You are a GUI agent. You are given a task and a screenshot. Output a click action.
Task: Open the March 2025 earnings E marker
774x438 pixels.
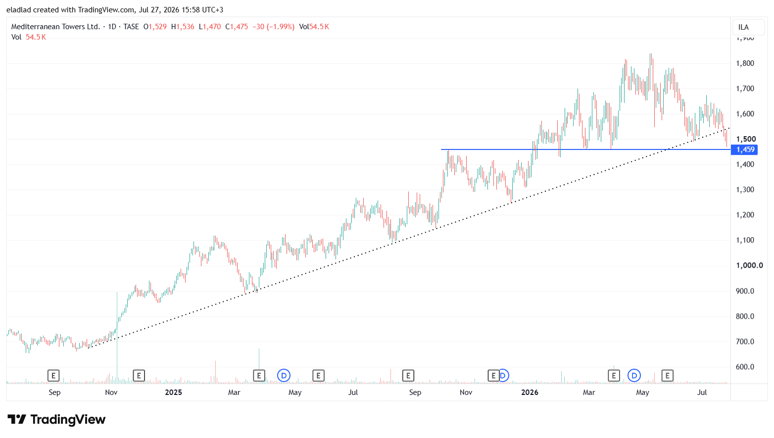(x=259, y=376)
